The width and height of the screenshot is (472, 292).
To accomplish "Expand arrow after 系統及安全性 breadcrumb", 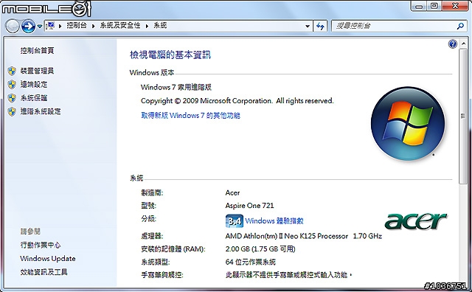I will (x=147, y=27).
